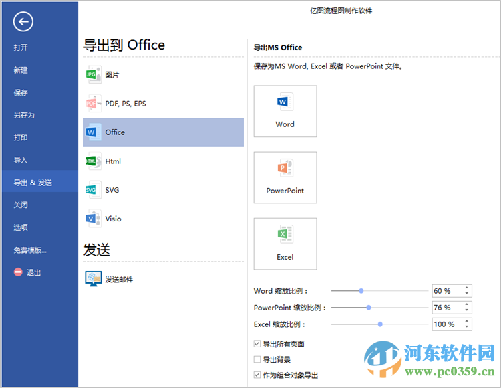
Task: Click the Office Word icon in export list
Action: (x=94, y=132)
